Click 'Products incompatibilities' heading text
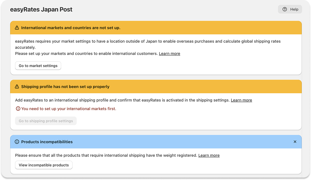Image resolution: width=311 pixels, height=180 pixels. (47, 142)
